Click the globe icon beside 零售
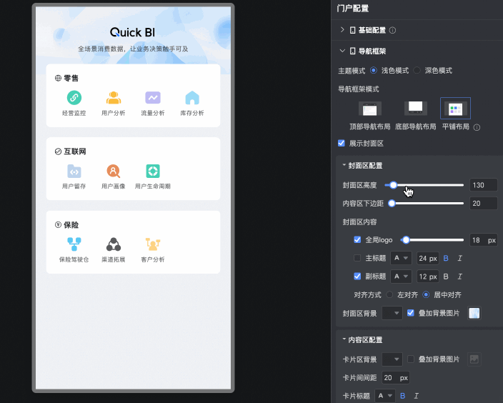 click(58, 78)
